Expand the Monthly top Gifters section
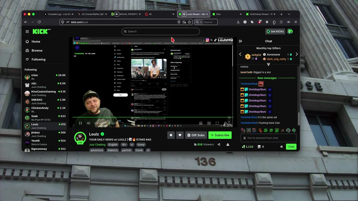The width and height of the screenshot is (358, 201). click(x=268, y=64)
